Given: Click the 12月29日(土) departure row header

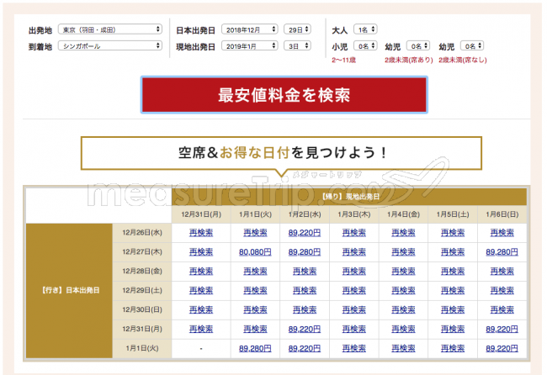Looking at the screenshot, I should (x=142, y=290).
